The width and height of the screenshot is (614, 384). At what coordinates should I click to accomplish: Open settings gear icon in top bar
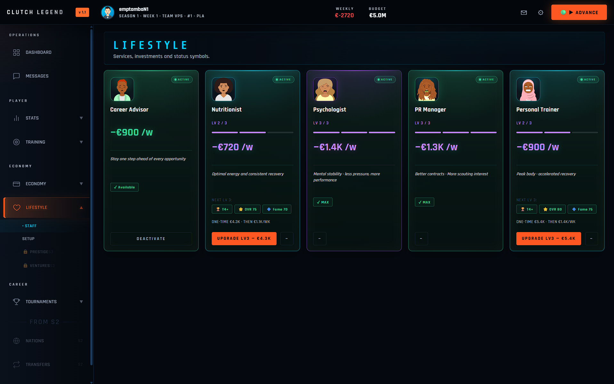click(x=541, y=13)
